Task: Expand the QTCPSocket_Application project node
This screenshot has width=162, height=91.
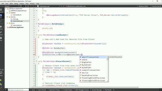Action: pyautogui.click(x=6, y=27)
